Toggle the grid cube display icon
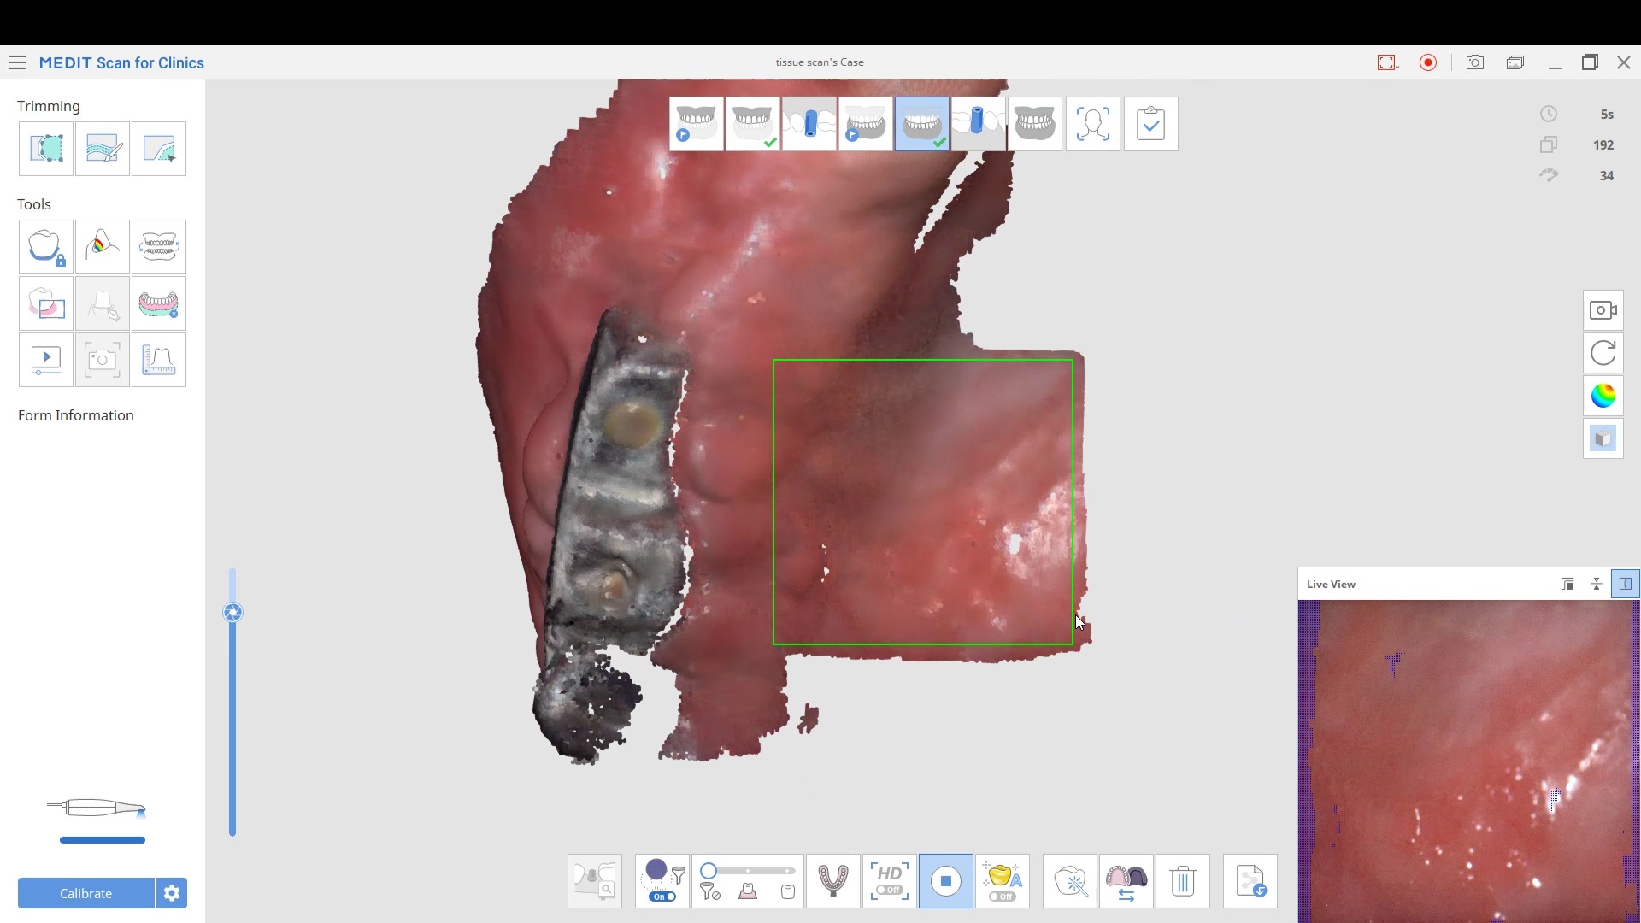This screenshot has width=1641, height=923. [1603, 438]
